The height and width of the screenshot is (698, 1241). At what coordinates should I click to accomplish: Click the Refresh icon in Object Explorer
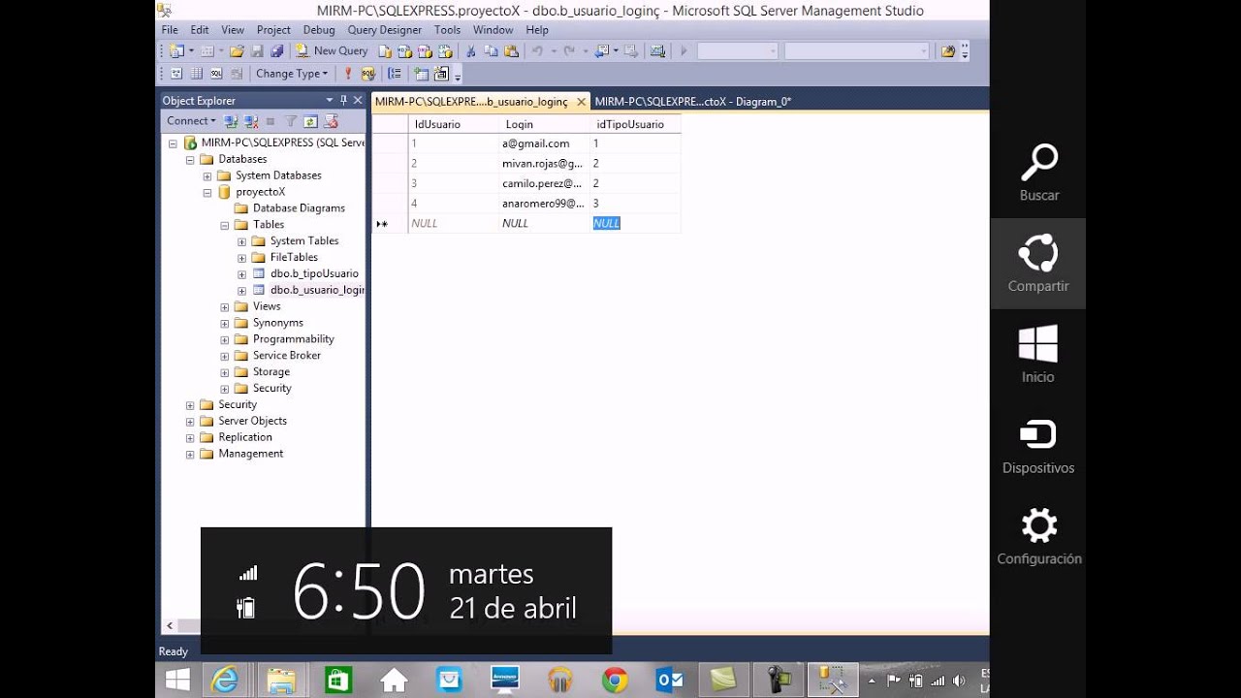[x=310, y=121]
